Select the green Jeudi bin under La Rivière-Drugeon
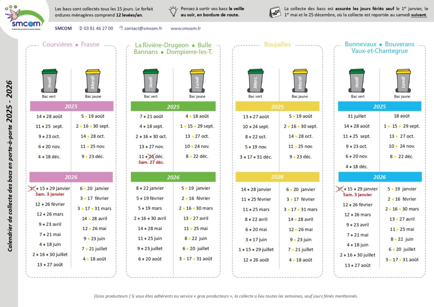434x307 pixels. [x=150, y=80]
